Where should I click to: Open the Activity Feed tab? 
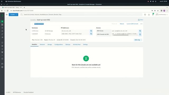tap(77, 45)
